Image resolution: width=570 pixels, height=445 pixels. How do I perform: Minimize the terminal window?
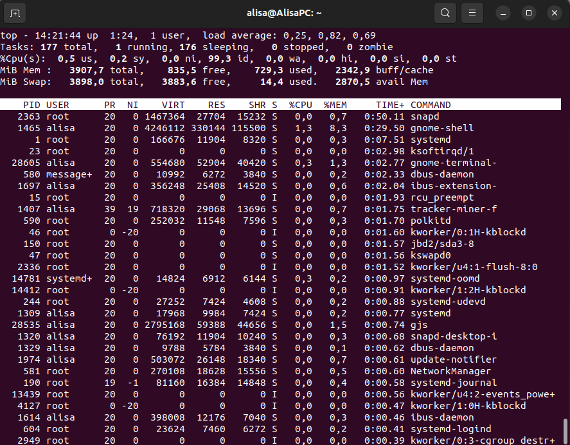[503, 13]
